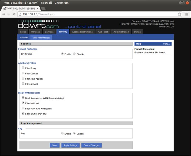Screen dimensions: 191x156
Task: Open the Setup tab
Action: click(x=23, y=32)
